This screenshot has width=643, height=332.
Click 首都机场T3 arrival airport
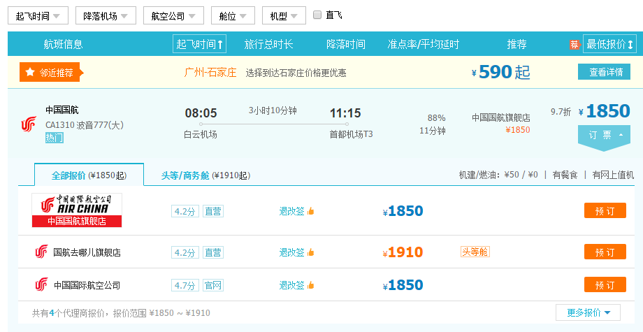(351, 134)
